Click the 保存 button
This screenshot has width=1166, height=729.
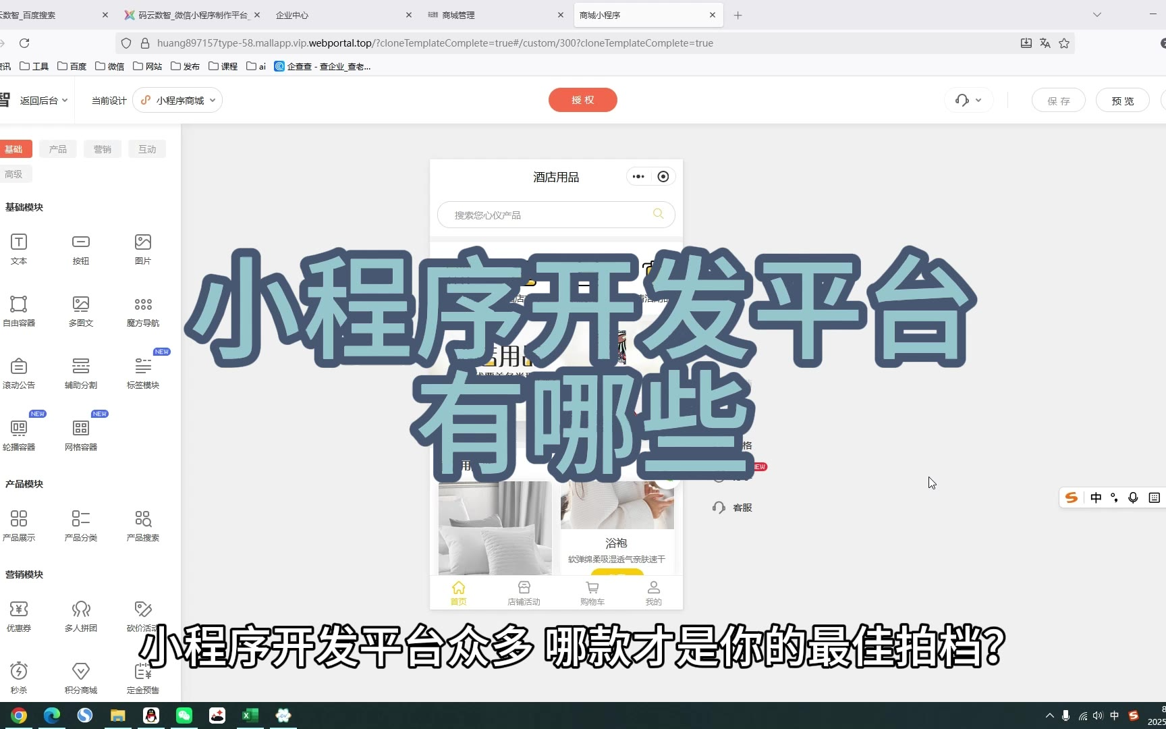1059,101
